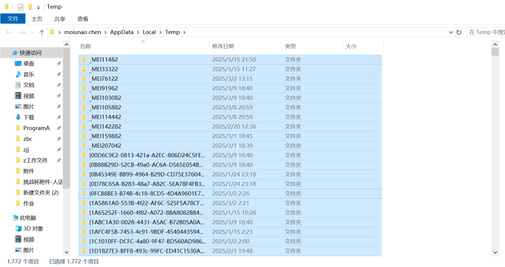The image size is (505, 267).
Task: Open the address bar history dropdown
Action: point(451,33)
